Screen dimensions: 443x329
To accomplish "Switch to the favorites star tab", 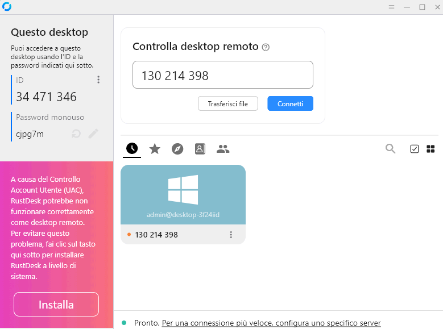I will [155, 149].
